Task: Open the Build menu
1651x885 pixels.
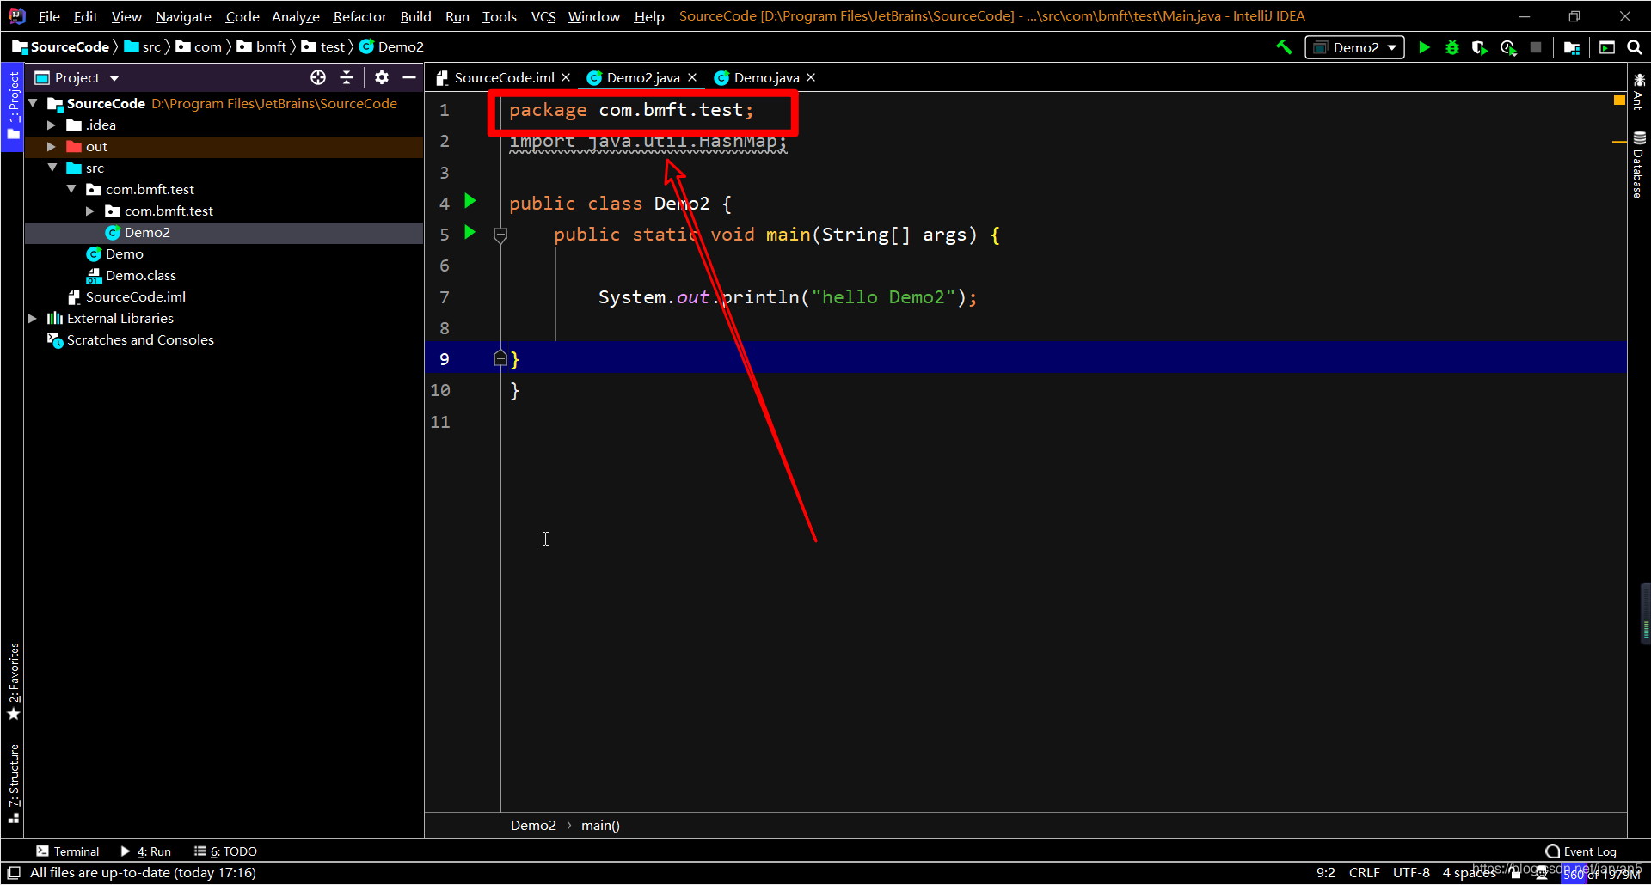Action: click(416, 16)
